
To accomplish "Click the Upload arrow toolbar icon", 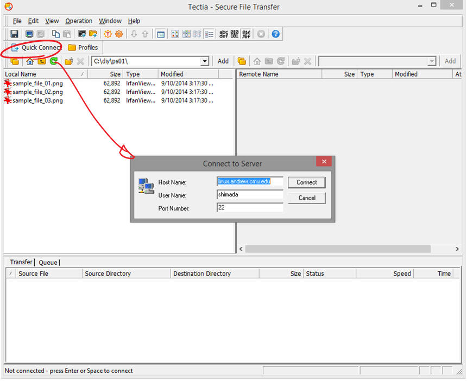I will (145, 34).
